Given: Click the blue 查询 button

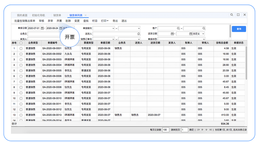Looking at the screenshot, I should coord(239,29).
